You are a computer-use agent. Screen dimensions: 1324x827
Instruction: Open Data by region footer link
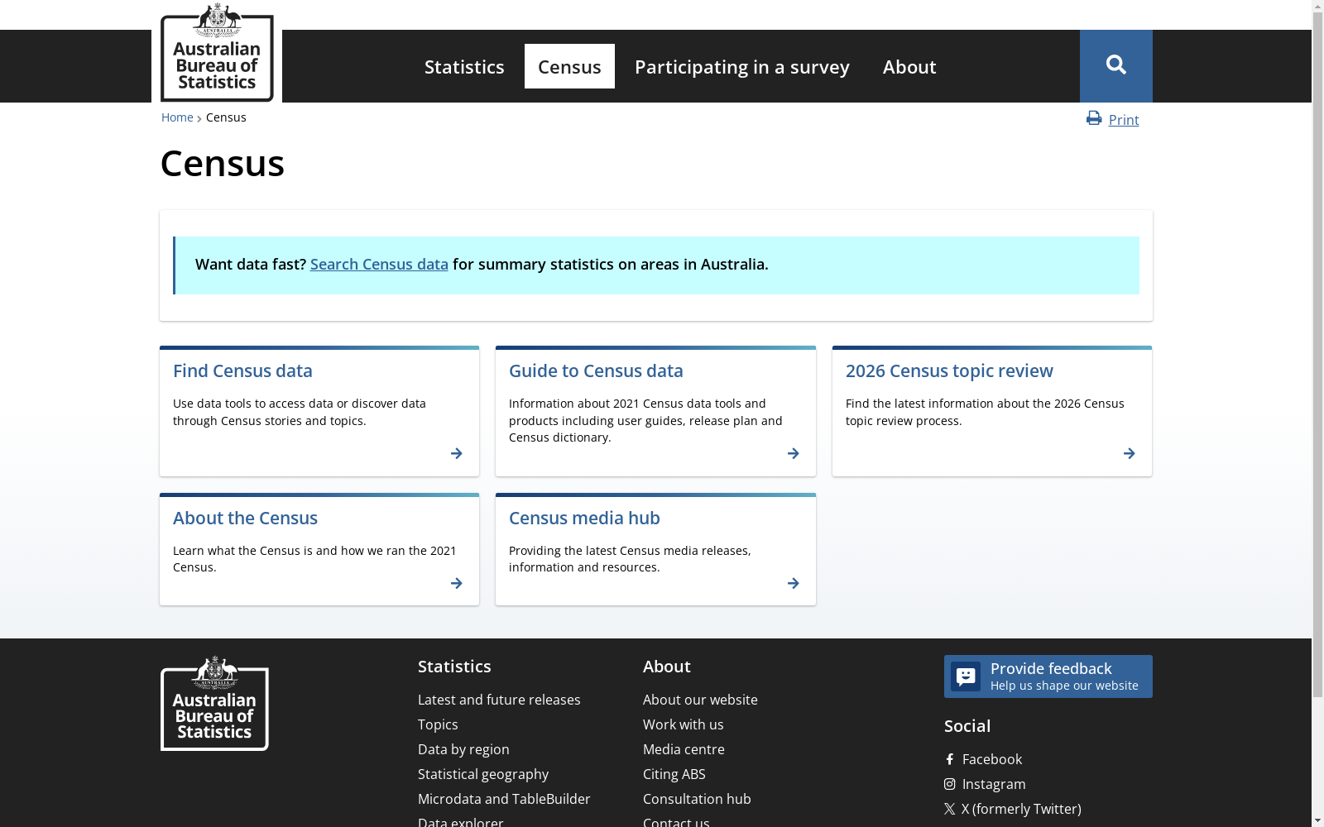[463, 749]
